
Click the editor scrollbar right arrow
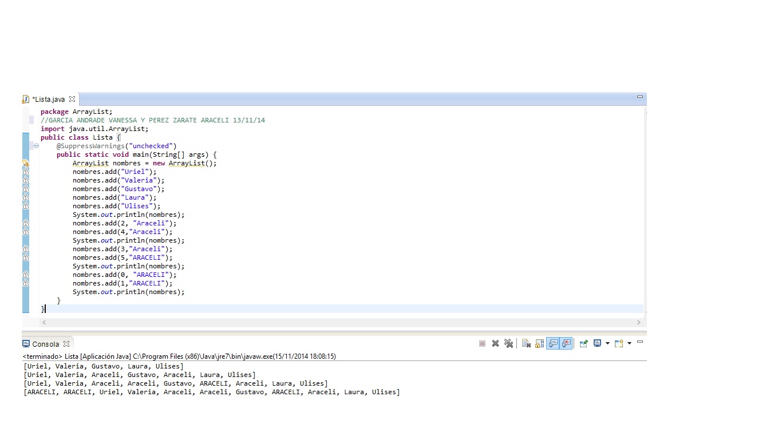639,323
